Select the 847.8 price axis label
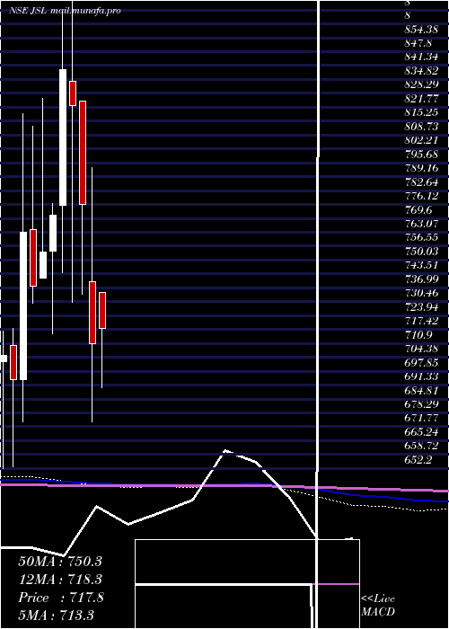This screenshot has height=629, width=449. (418, 43)
